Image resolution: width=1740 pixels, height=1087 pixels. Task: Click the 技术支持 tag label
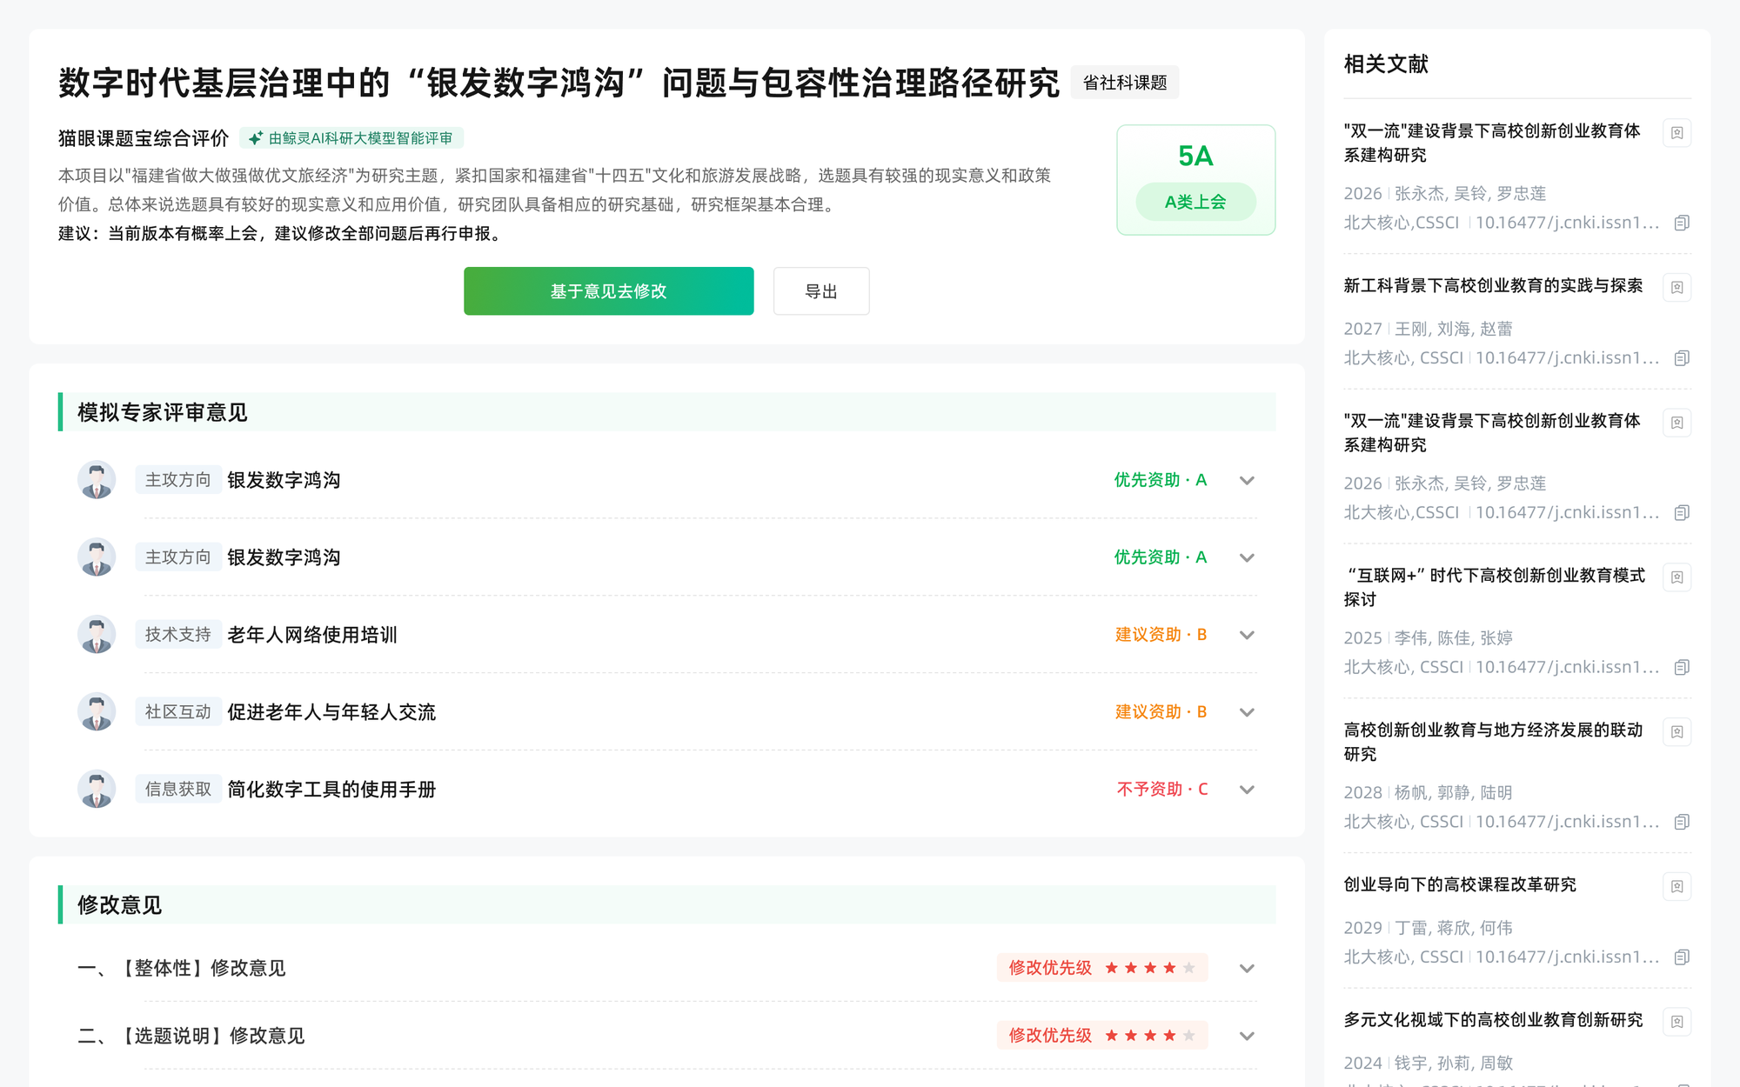tap(177, 635)
